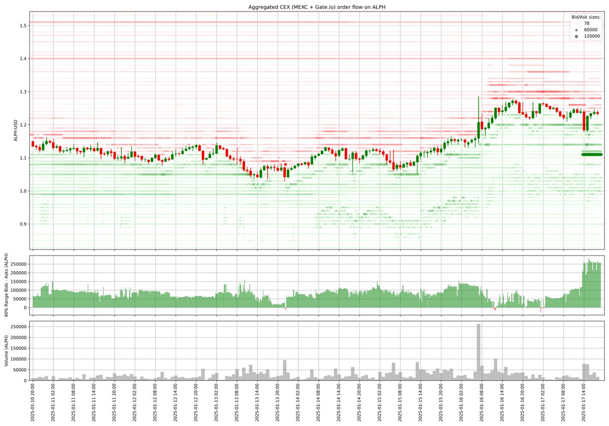Viewport: 609px width, 426px height.
Task: Click the tallest volume bar above 250000
Action: pos(479,352)
